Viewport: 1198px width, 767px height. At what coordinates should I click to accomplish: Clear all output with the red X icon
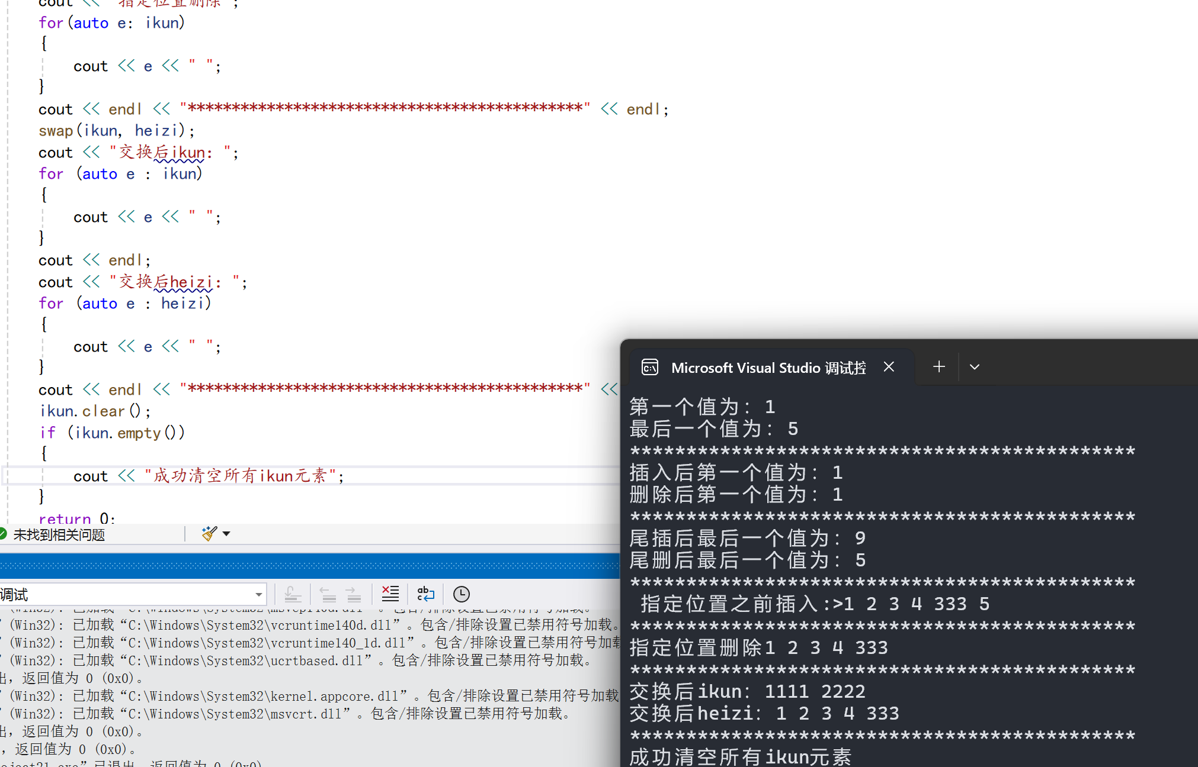click(390, 594)
